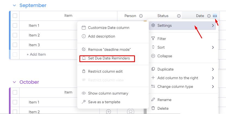This screenshot has height=114, width=226.
Task: Collapse the September group chevron
Action: [x=14, y=5]
